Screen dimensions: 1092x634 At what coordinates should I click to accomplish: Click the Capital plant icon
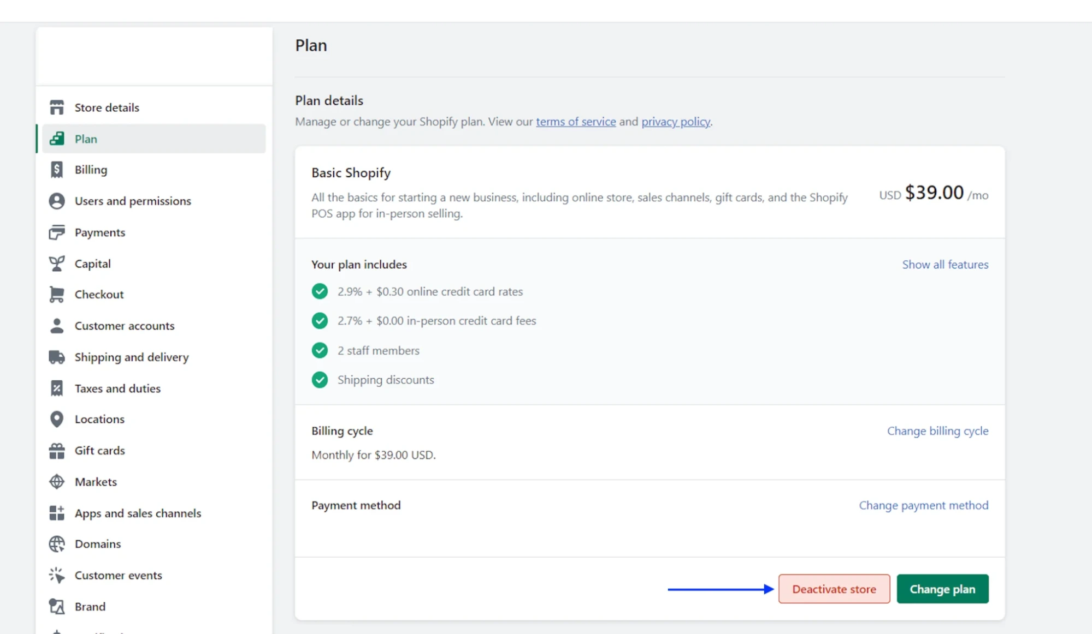(57, 264)
